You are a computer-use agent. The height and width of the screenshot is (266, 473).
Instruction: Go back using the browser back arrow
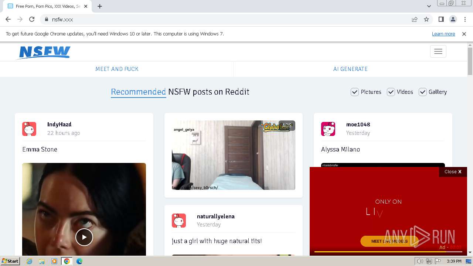point(8,19)
